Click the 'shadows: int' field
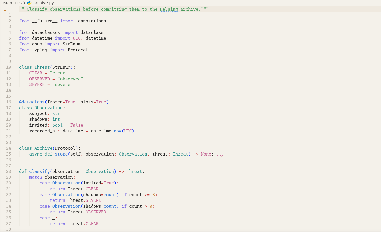This screenshot has width=381, height=232. coord(45,119)
